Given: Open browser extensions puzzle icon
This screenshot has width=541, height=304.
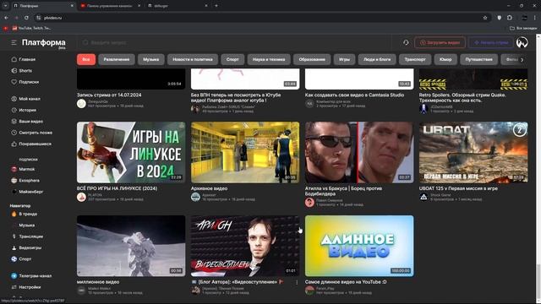Looking at the screenshot, I should point(510,18).
